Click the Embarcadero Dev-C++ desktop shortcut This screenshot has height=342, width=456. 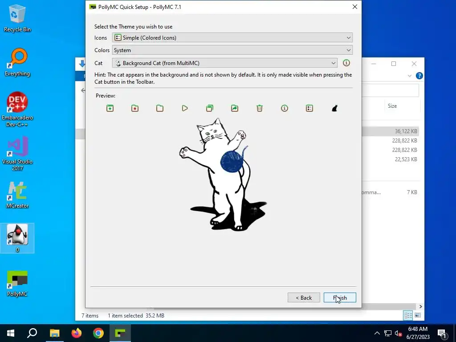(x=17, y=110)
